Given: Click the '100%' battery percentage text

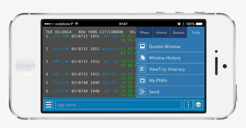Looking at the screenshot, I should click(190, 24).
